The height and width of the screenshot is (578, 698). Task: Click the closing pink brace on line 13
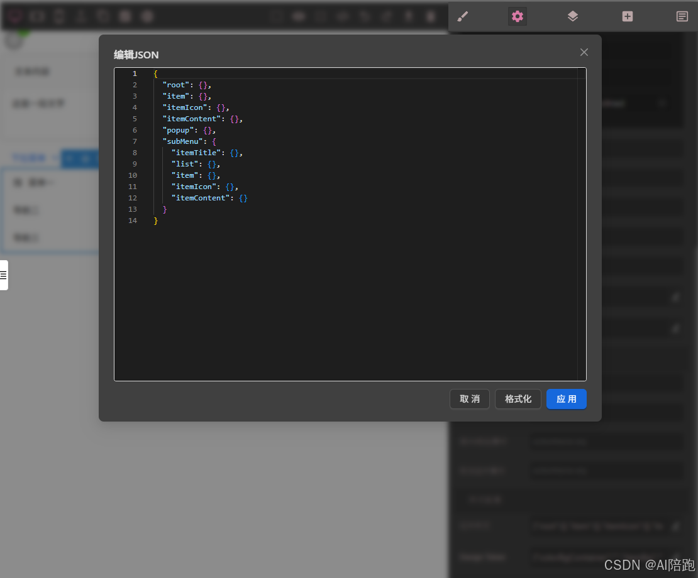165,209
